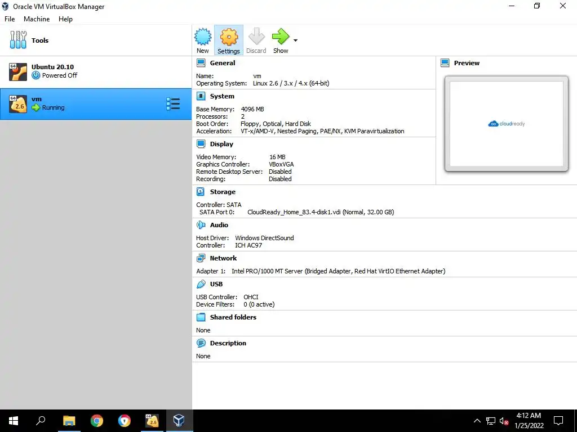Open the File menu
This screenshot has height=432, width=577.
coord(10,19)
